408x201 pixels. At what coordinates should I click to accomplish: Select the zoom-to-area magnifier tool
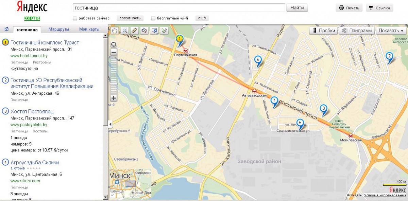125,31
